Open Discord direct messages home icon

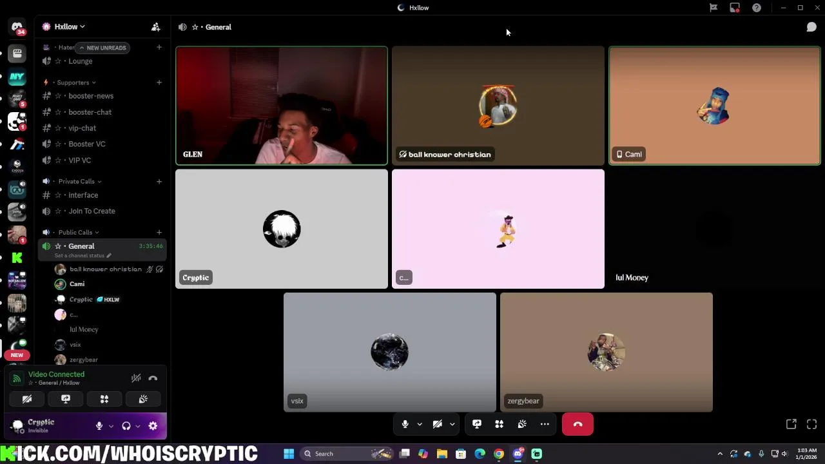(x=17, y=28)
